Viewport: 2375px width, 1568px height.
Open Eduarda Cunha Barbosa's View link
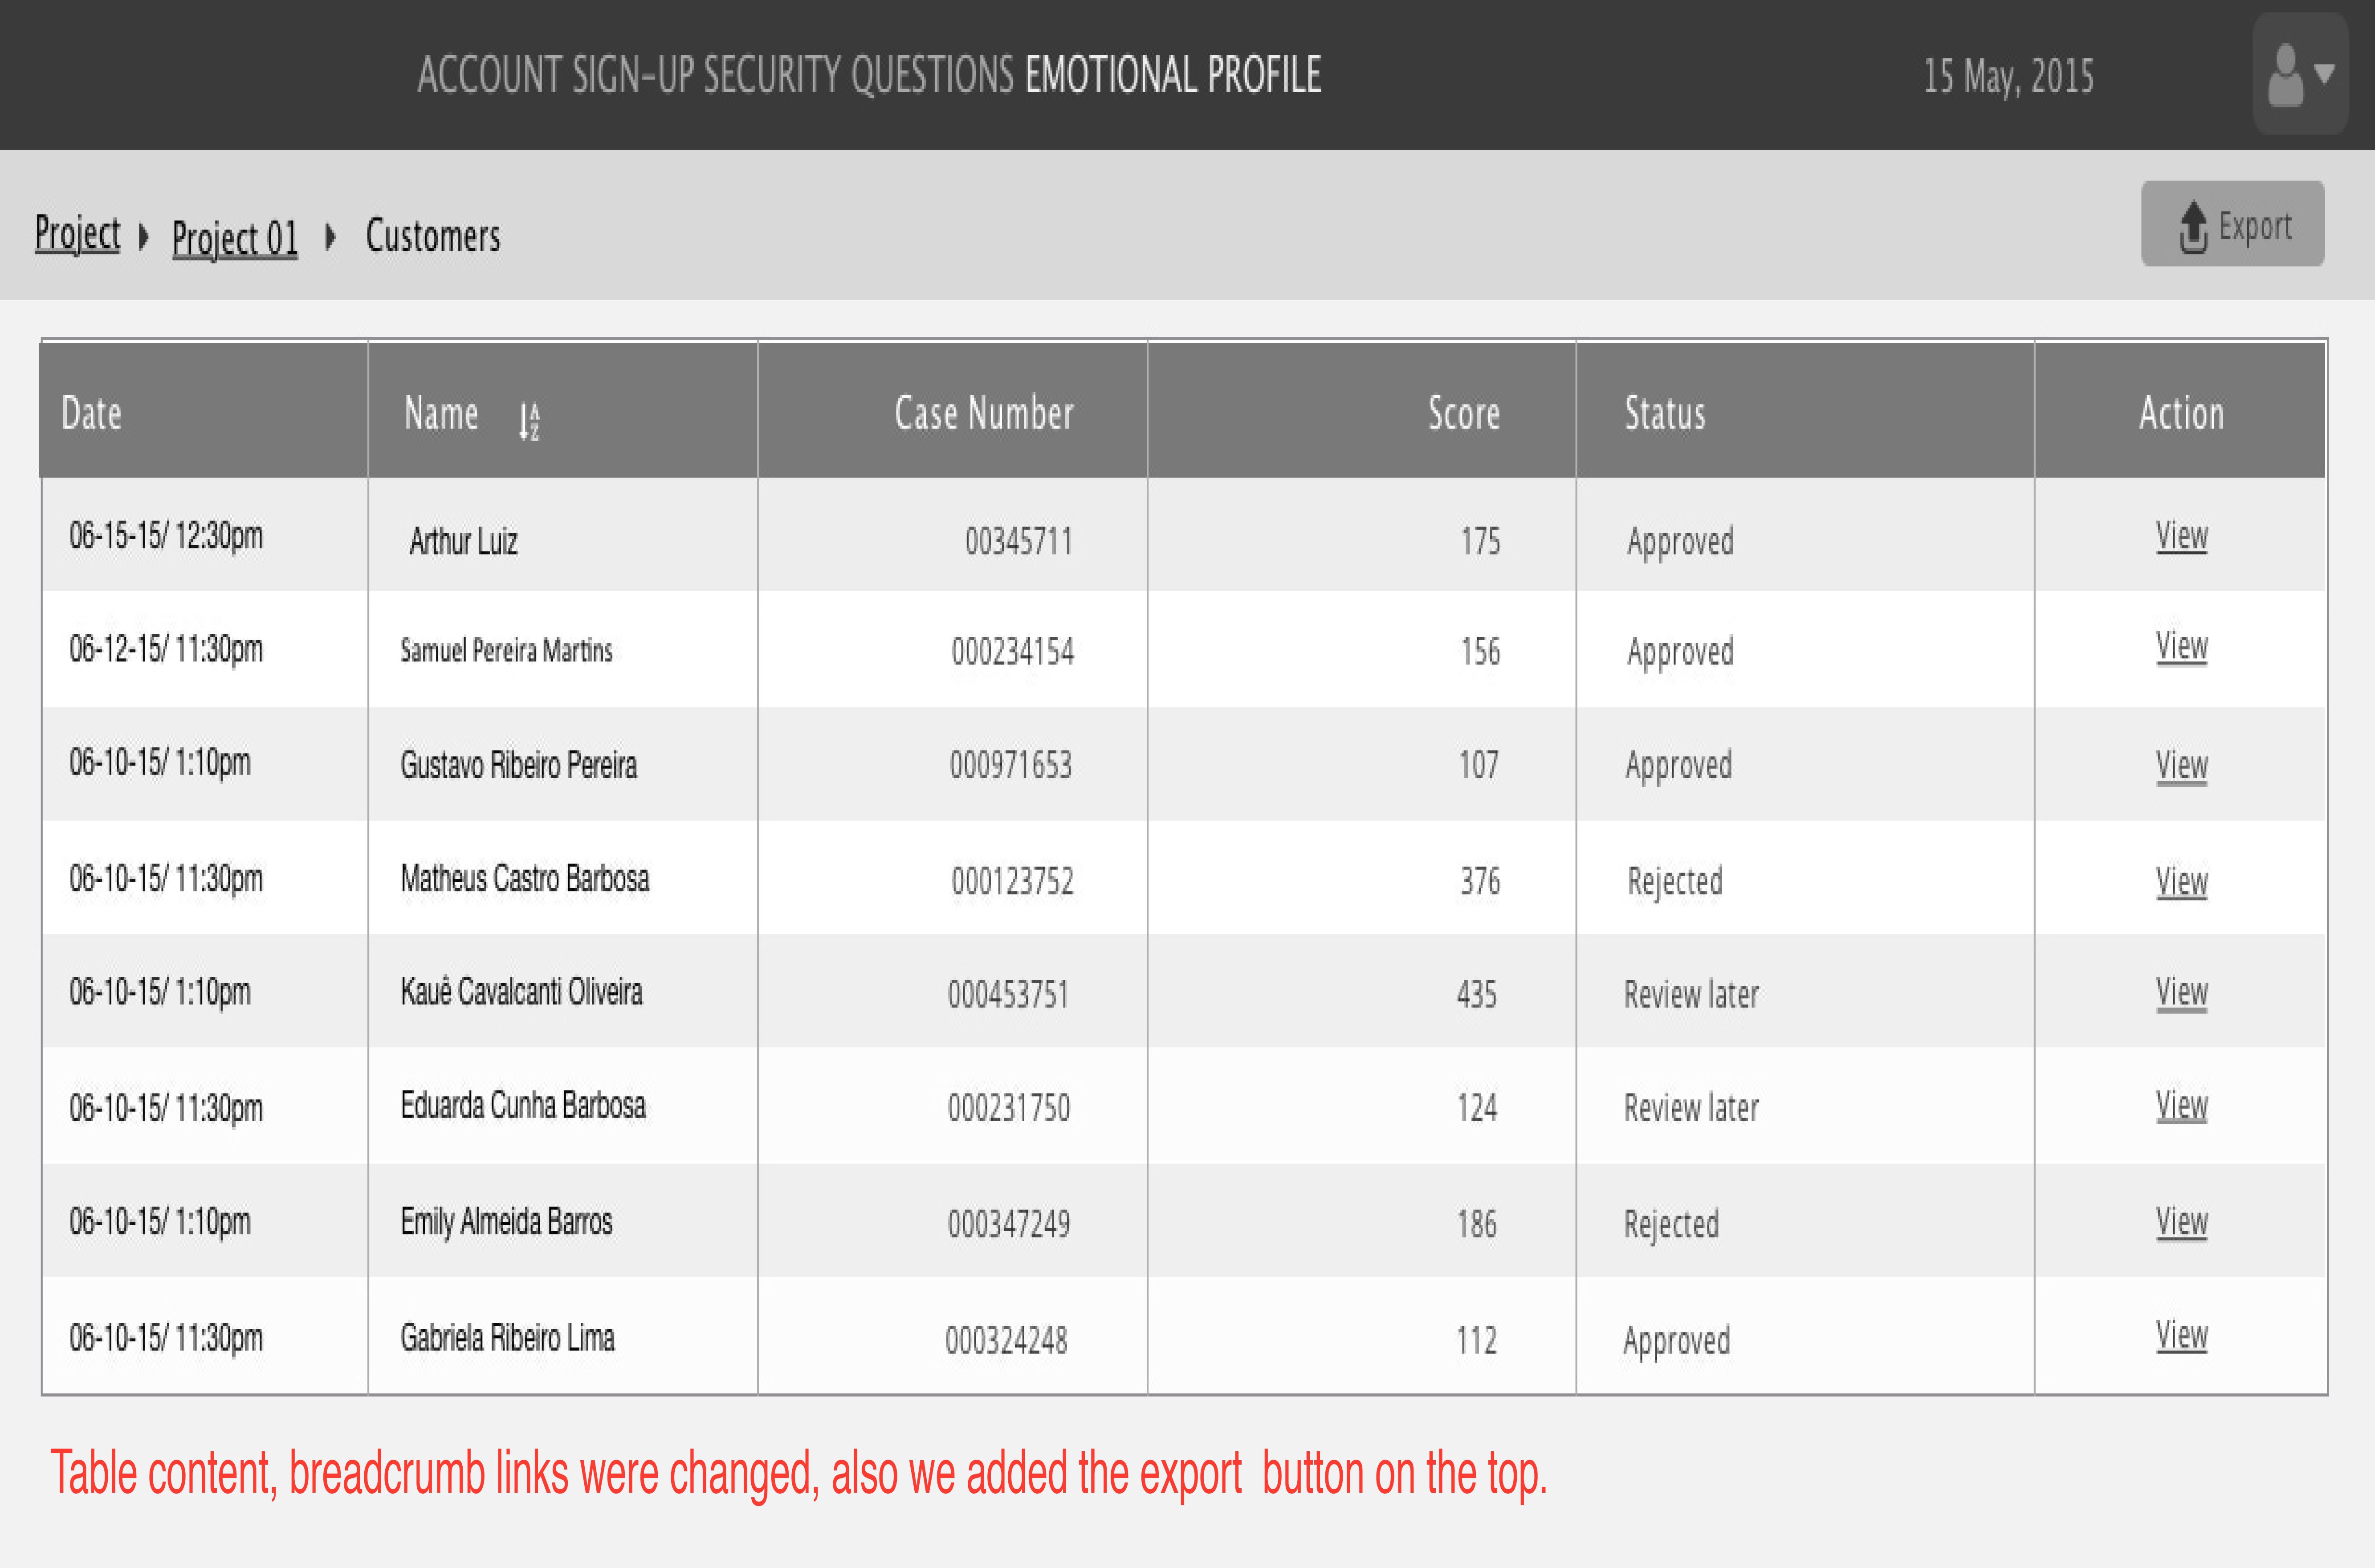point(2181,1105)
